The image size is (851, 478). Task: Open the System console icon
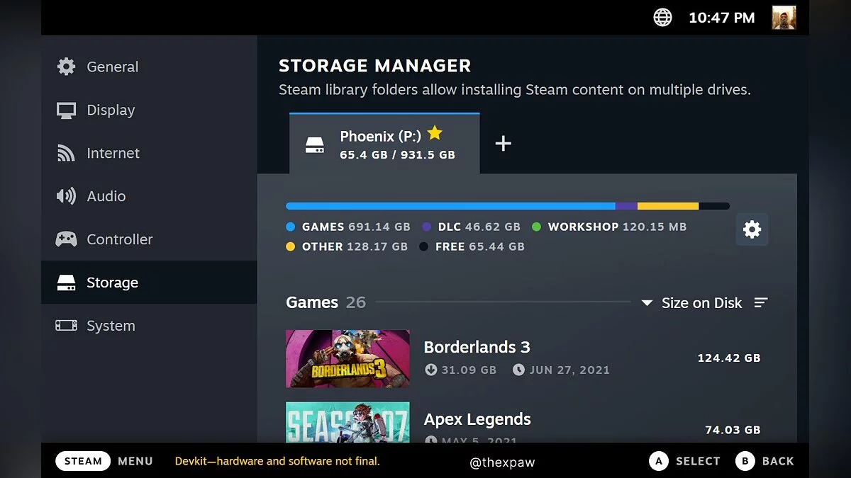(x=66, y=326)
